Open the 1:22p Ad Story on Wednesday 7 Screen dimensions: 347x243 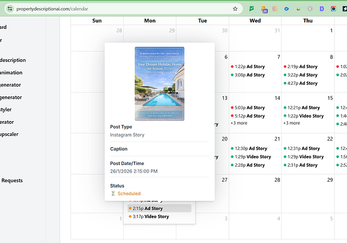click(248, 66)
